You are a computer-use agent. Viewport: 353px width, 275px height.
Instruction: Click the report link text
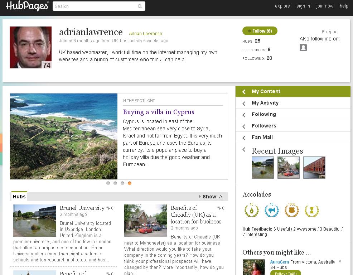click(x=332, y=32)
